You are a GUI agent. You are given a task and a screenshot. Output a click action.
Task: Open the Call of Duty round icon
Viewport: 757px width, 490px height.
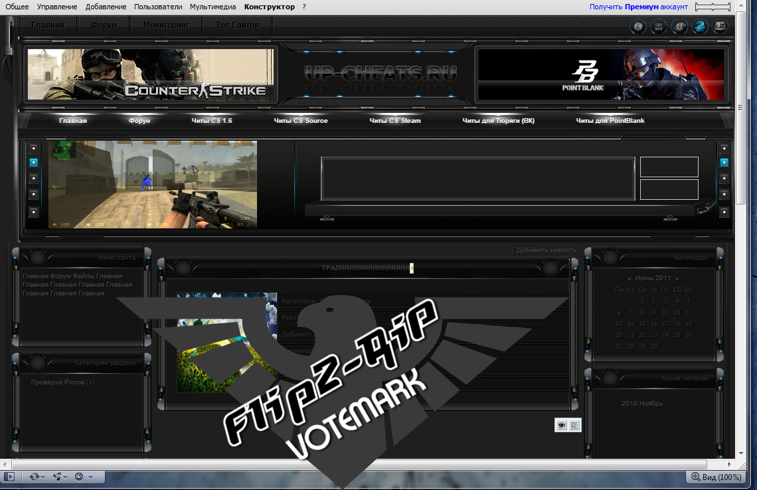659,27
